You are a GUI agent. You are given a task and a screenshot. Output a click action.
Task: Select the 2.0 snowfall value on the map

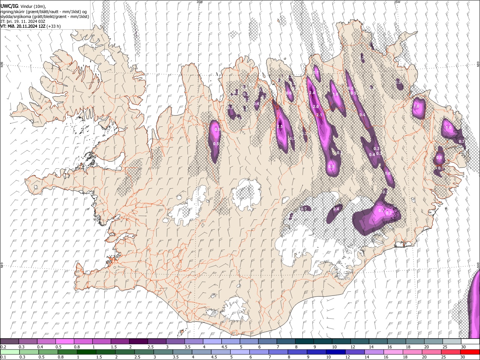pos(316,107)
